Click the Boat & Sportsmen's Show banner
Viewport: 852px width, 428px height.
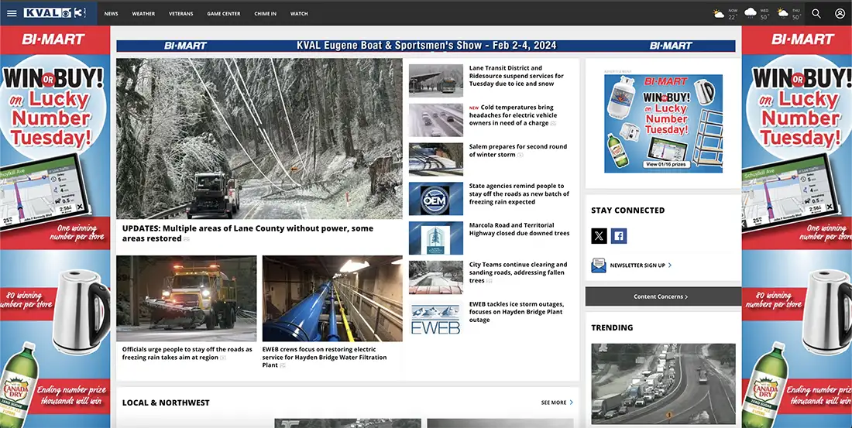425,46
